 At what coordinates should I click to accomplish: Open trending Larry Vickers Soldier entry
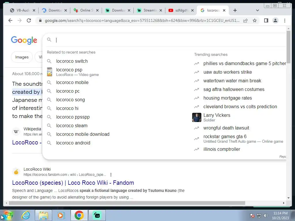[217, 117]
